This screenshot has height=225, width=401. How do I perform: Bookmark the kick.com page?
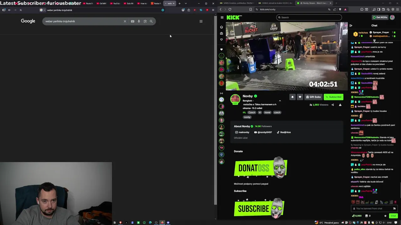point(251,9)
